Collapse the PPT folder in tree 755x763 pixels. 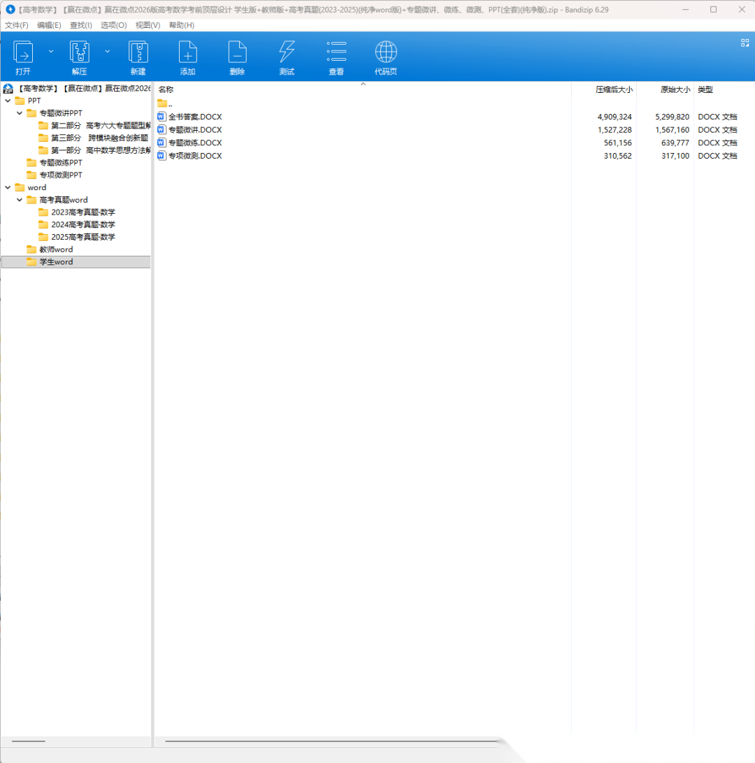pos(8,101)
